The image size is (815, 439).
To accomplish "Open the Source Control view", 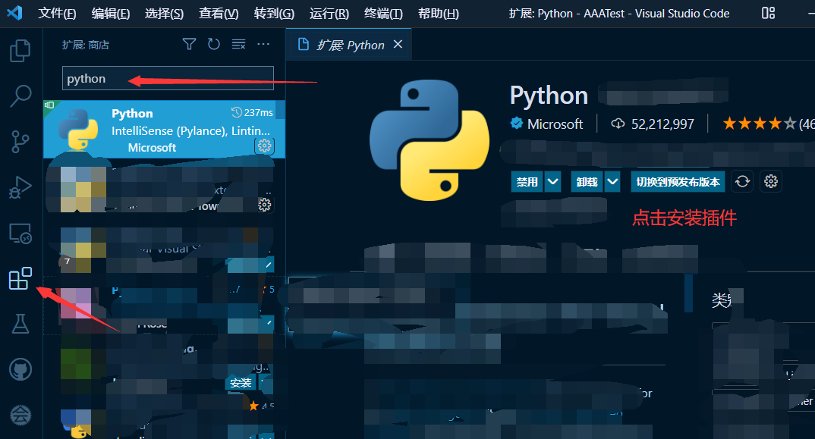I will point(20,141).
